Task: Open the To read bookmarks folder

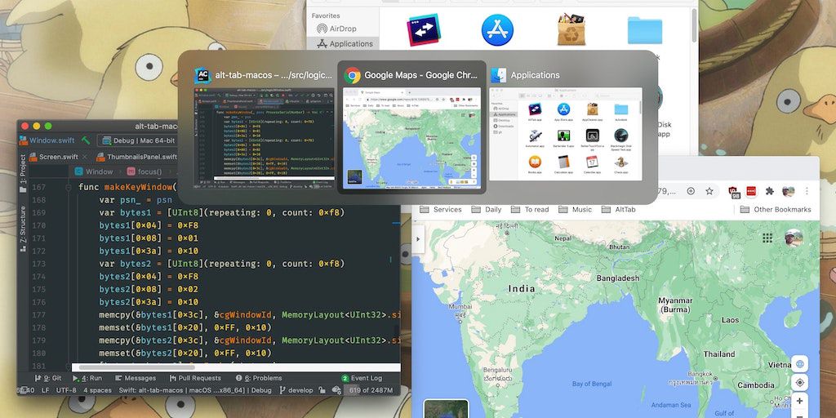Action: [x=529, y=210]
